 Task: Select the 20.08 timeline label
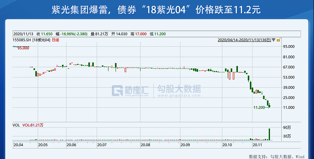click(145, 145)
